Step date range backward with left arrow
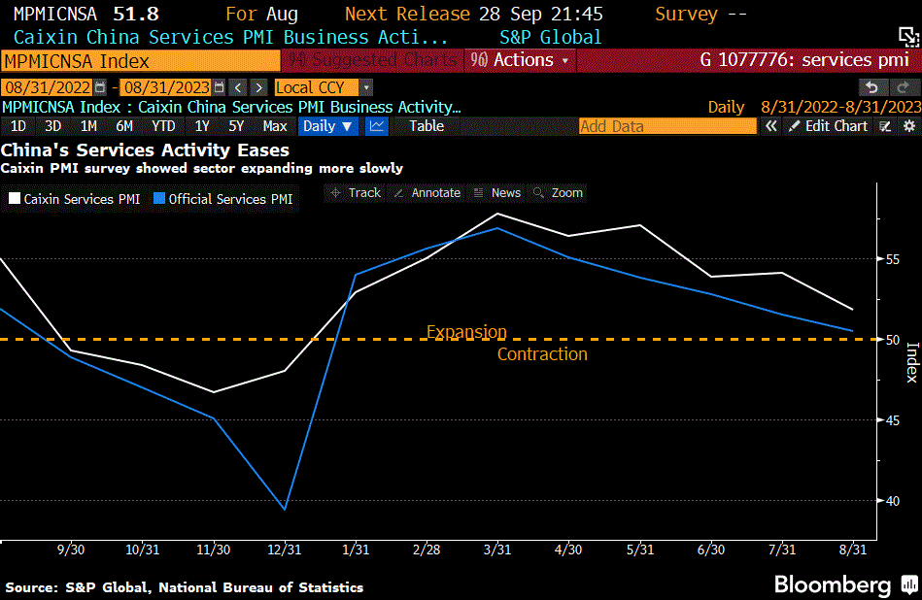922x600 pixels. tap(238, 87)
